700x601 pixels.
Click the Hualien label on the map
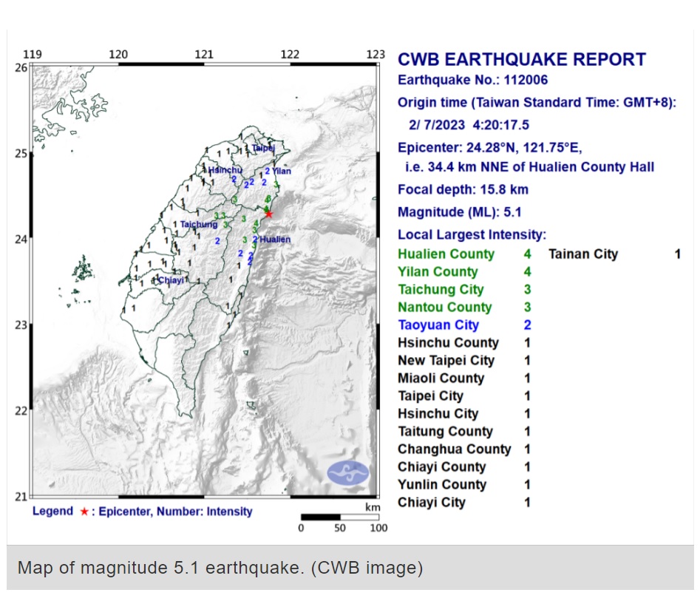coord(275,240)
